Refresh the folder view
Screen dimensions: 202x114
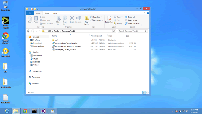(x=114, y=31)
